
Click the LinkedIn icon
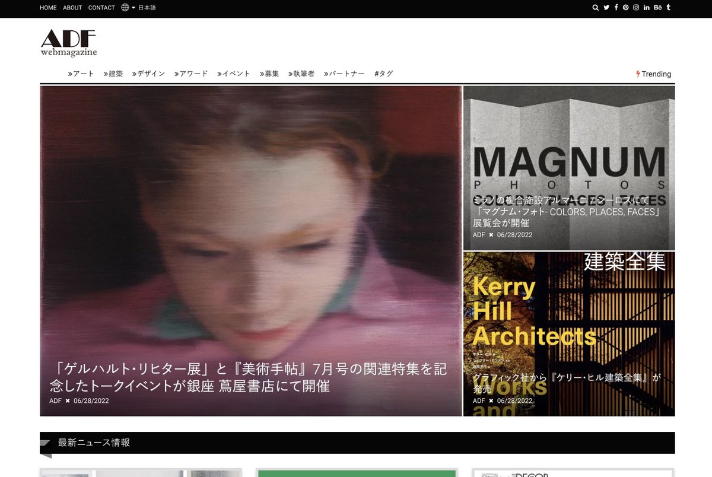click(x=646, y=7)
